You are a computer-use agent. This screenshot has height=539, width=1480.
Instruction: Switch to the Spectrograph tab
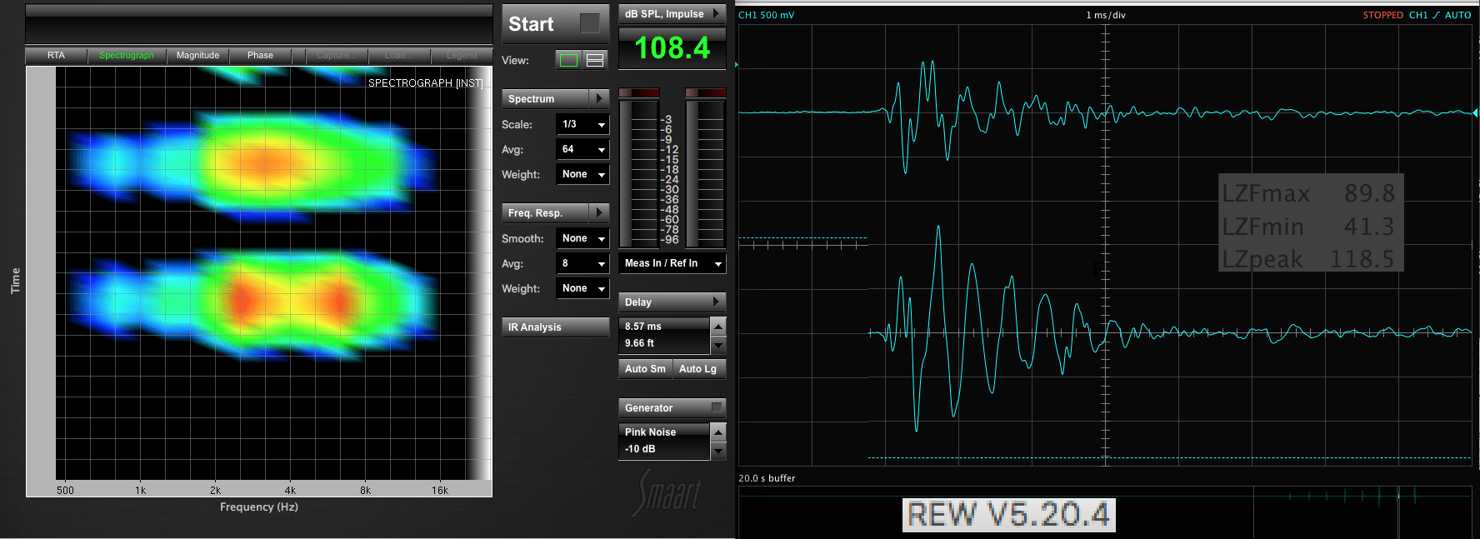click(x=127, y=56)
